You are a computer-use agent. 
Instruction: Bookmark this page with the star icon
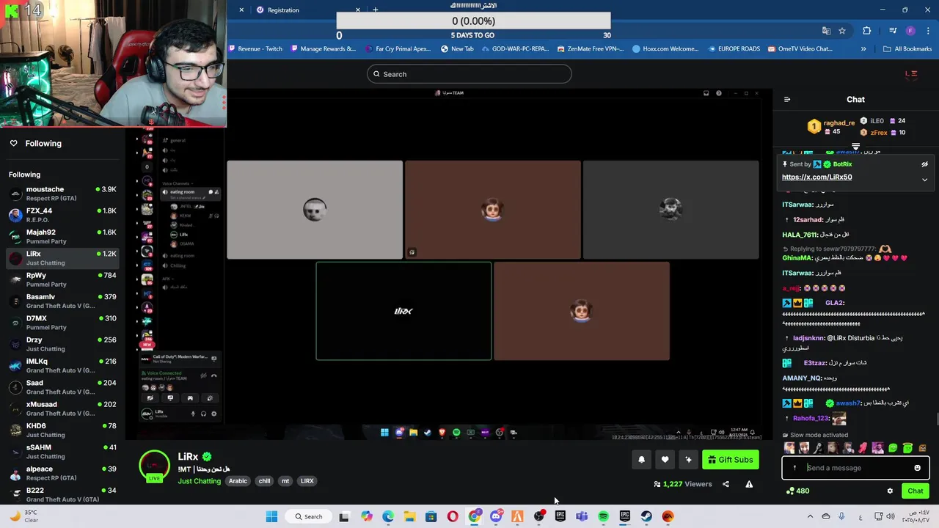click(x=842, y=31)
